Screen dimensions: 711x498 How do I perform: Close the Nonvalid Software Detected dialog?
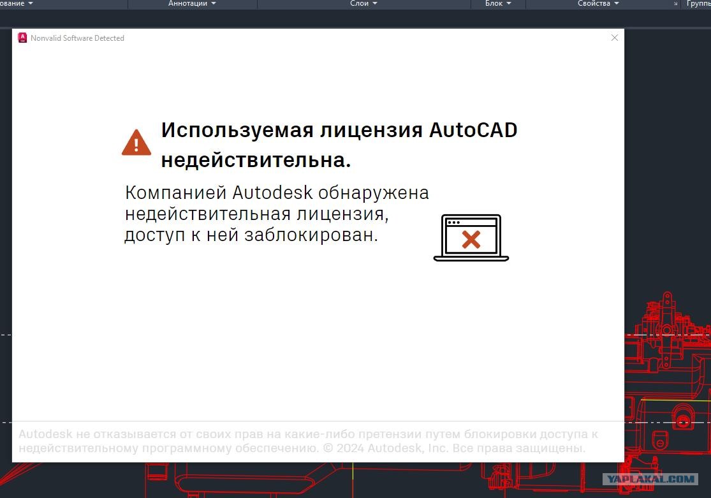(x=615, y=38)
